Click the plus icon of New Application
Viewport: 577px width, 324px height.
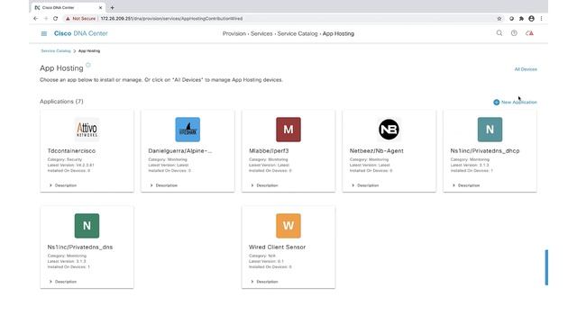[x=497, y=102]
